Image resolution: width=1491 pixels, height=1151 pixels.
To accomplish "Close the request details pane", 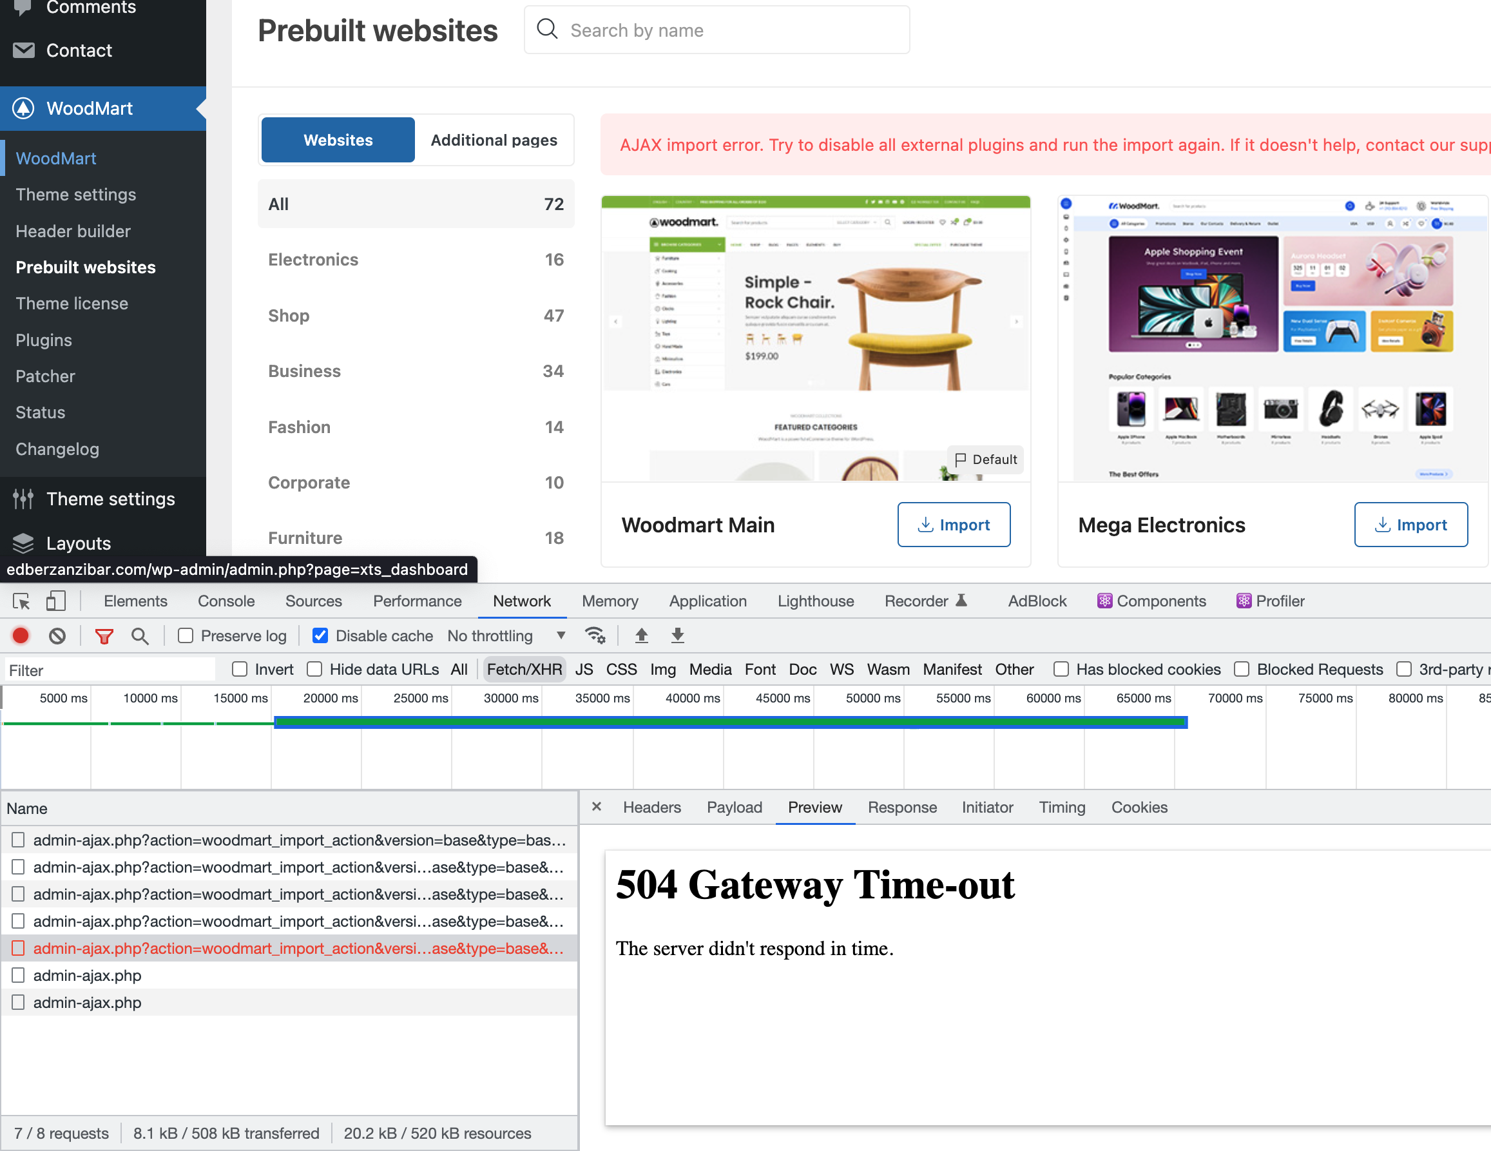I will click(x=596, y=807).
